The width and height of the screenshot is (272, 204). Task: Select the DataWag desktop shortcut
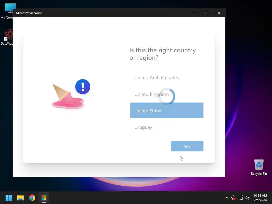[x=7, y=37]
